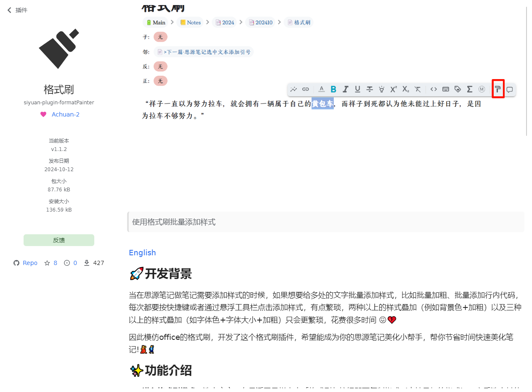Screen dimensions: 532x392
Task: Click the download count 427
Action: [94, 263]
